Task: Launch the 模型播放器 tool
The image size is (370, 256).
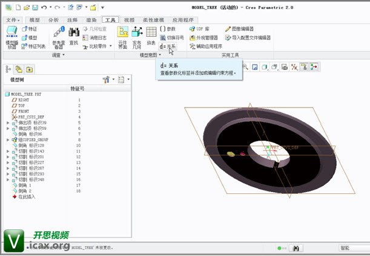Action: [12, 37]
